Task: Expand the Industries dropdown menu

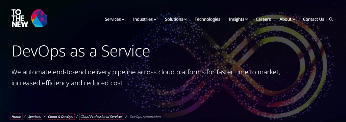Action: 145,19
